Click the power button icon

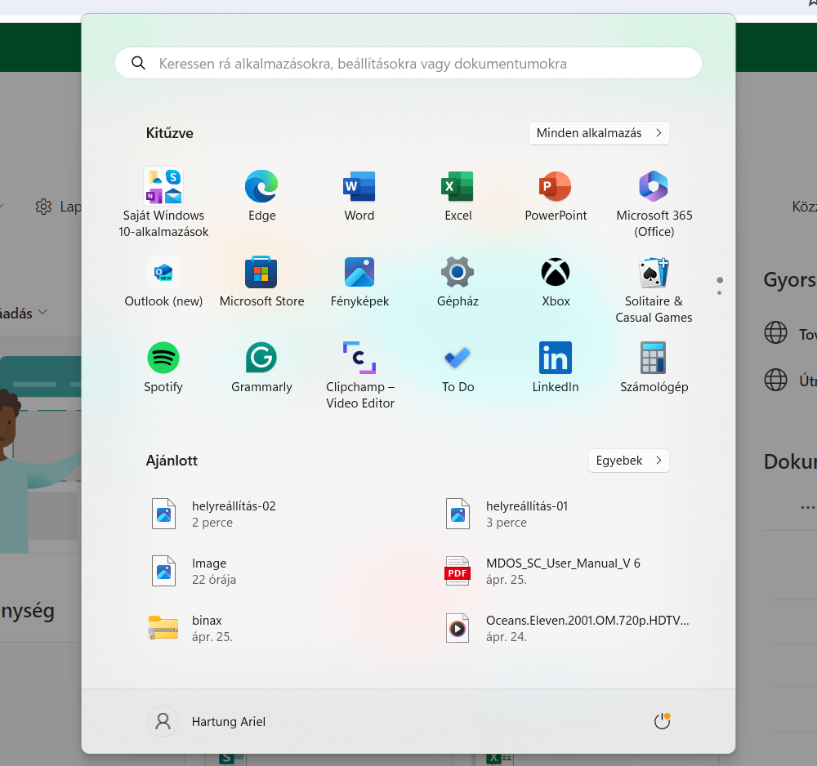pos(662,721)
